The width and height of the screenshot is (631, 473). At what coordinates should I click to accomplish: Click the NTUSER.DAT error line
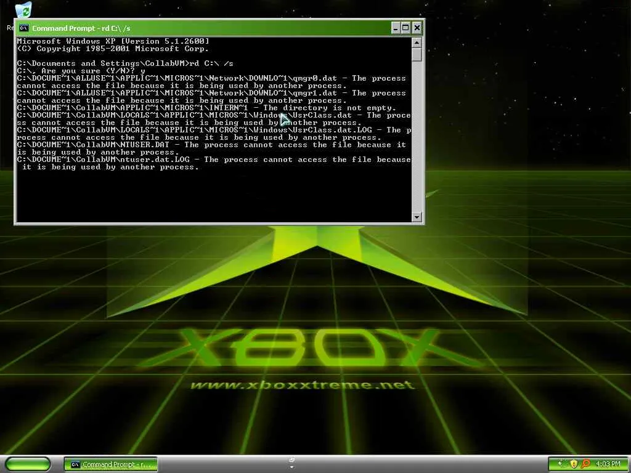point(212,148)
